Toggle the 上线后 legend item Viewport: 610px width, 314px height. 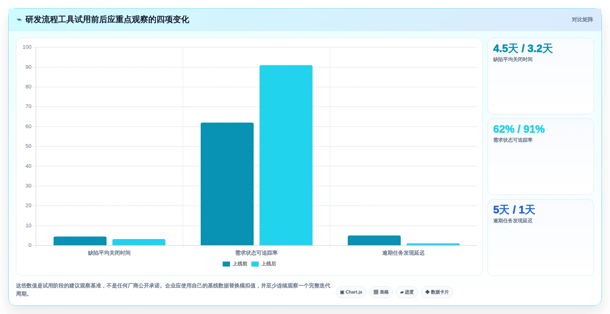pos(263,264)
